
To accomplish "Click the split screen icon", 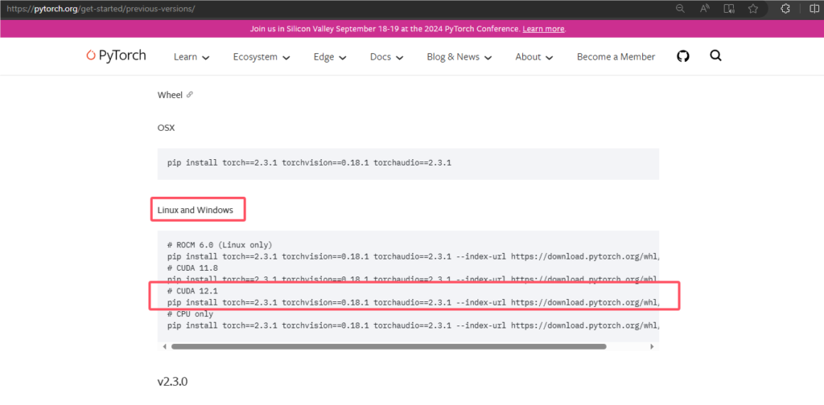I will click(x=814, y=8).
